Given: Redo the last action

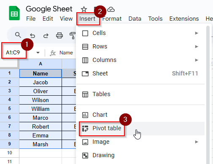Looking at the screenshot, I should [46, 35].
